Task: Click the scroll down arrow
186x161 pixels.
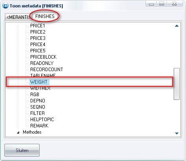Action: pyautogui.click(x=177, y=133)
